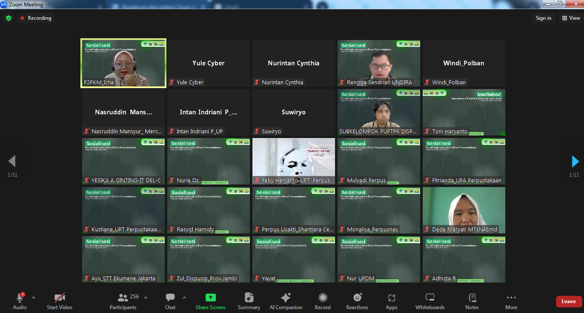584x313 pixels.
Task: Expand the audio options arrow
Action: [34, 298]
